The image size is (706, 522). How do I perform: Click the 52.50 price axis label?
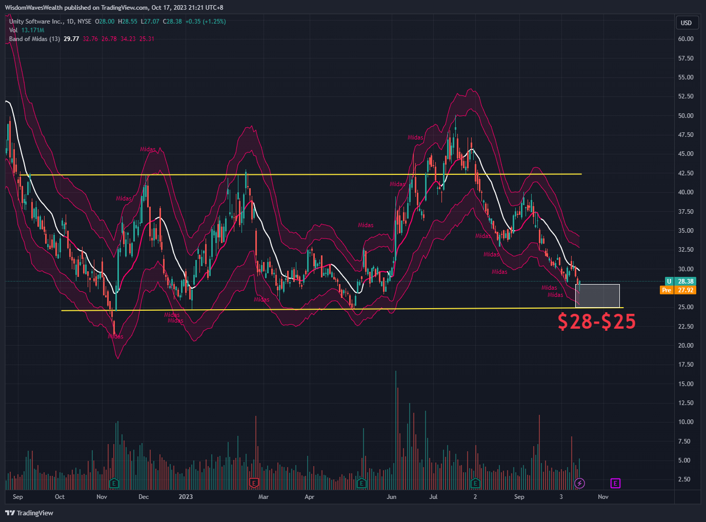pyautogui.click(x=685, y=96)
